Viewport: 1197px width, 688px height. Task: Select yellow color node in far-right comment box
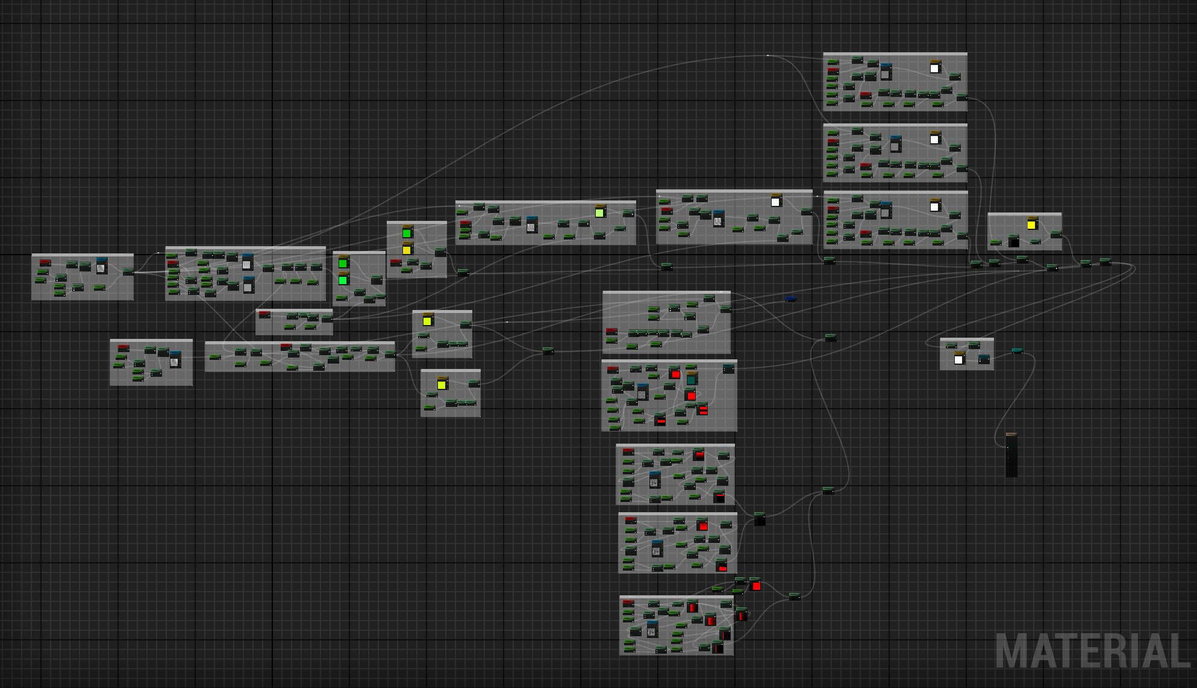pos(1031,225)
